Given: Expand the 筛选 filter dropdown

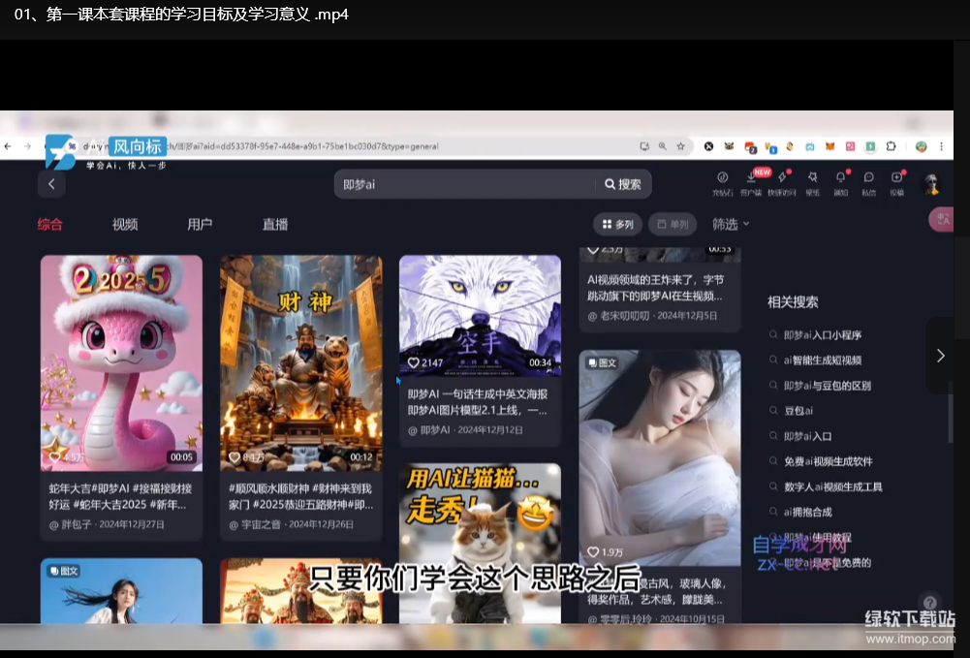Looking at the screenshot, I should tap(731, 224).
